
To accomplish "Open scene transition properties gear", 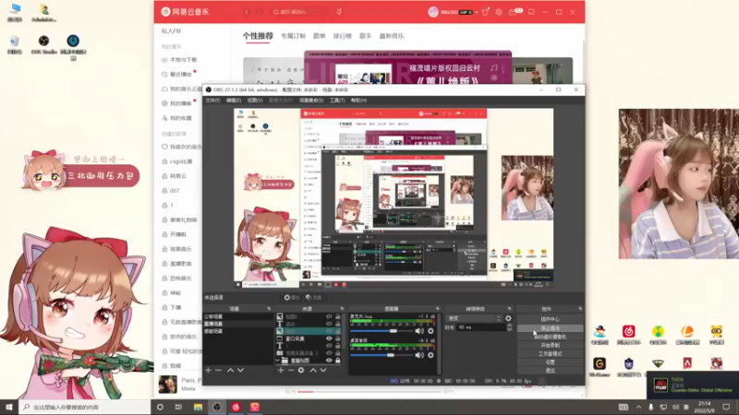I will tap(508, 318).
